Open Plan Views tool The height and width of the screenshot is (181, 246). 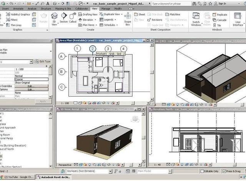86,25
